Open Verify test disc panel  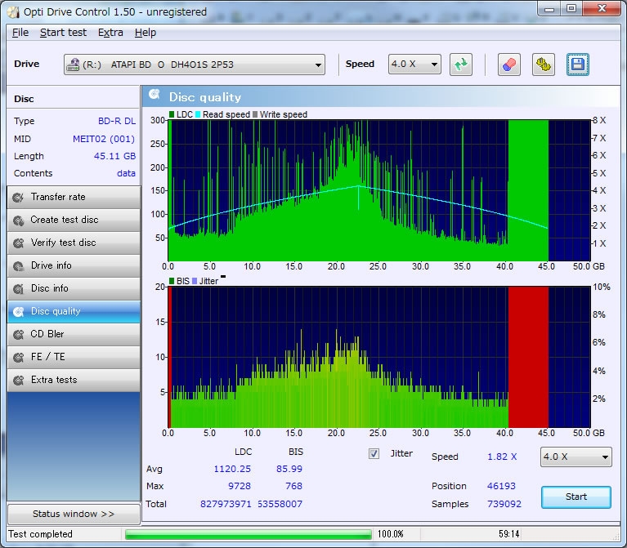click(x=73, y=243)
